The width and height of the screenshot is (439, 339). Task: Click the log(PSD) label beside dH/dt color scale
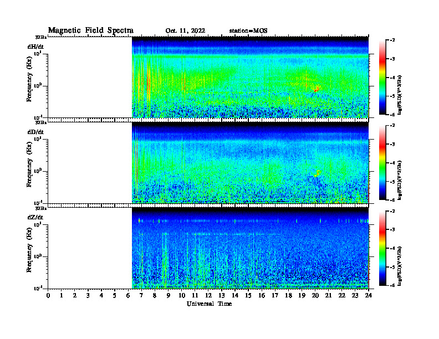(x=400, y=95)
